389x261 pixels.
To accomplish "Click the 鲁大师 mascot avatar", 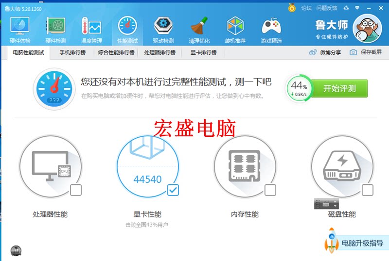I will pyautogui.click(x=367, y=29).
